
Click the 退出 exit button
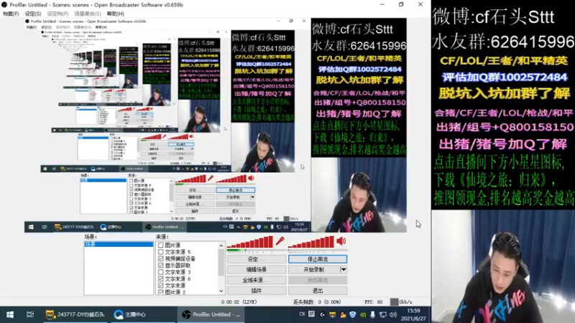(x=318, y=291)
